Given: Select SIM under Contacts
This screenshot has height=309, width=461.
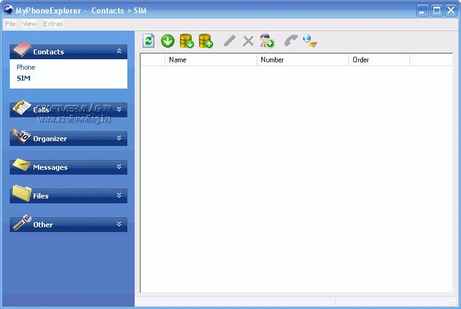Looking at the screenshot, I should [23, 78].
